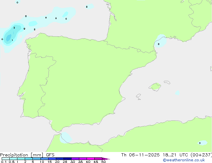Viewport: 212px width, 163px height.
Task: Pick the 1–2 mm legend color box
Action: point(21,159)
